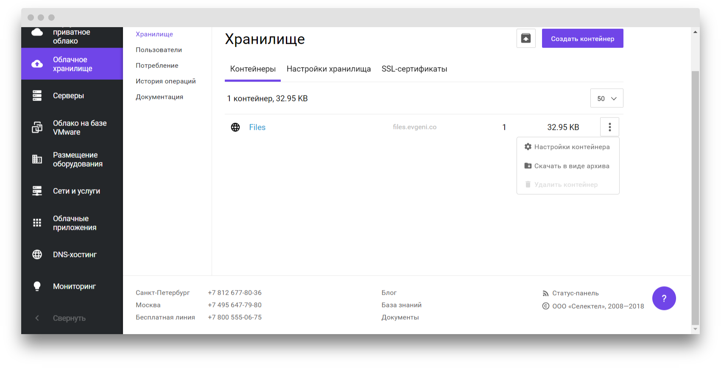Click the equipment colocation building icon
The height and width of the screenshot is (371, 721).
click(x=37, y=159)
